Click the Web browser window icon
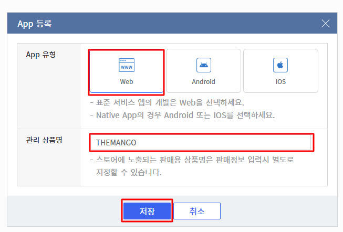The width and height of the screenshot is (343, 232). (x=127, y=65)
